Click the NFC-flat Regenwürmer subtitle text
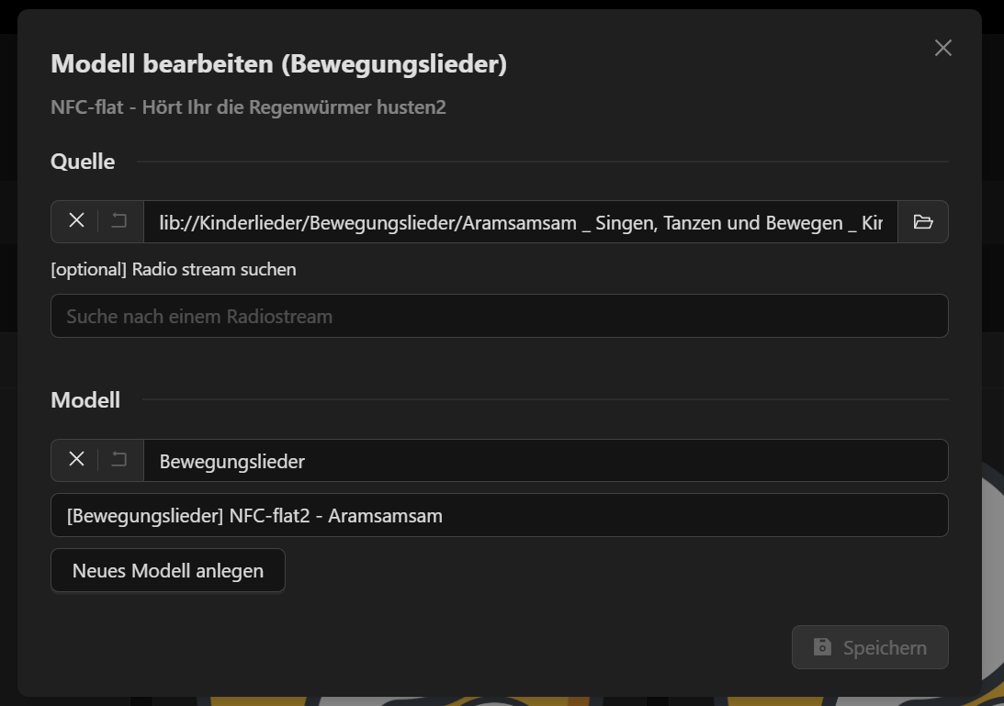The height and width of the screenshot is (706, 1004). 248,107
